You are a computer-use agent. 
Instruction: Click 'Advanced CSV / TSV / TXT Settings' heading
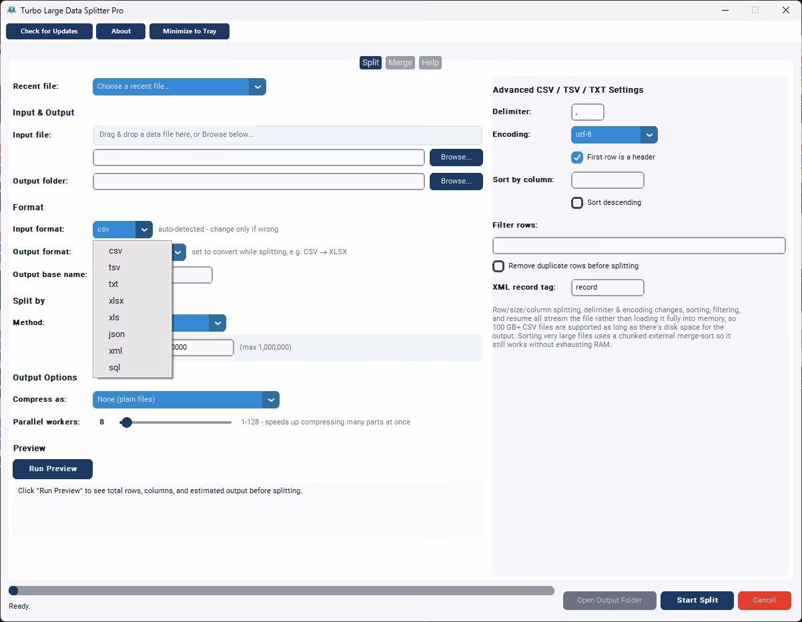coord(568,90)
